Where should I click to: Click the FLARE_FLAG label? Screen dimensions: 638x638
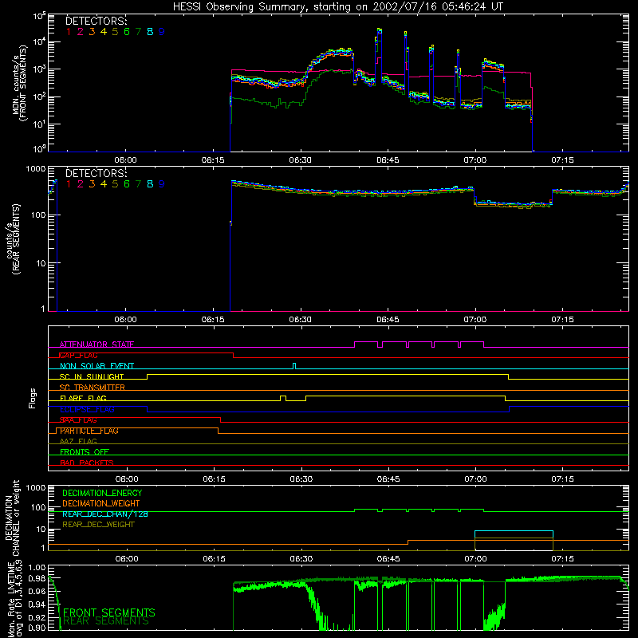[83, 398]
